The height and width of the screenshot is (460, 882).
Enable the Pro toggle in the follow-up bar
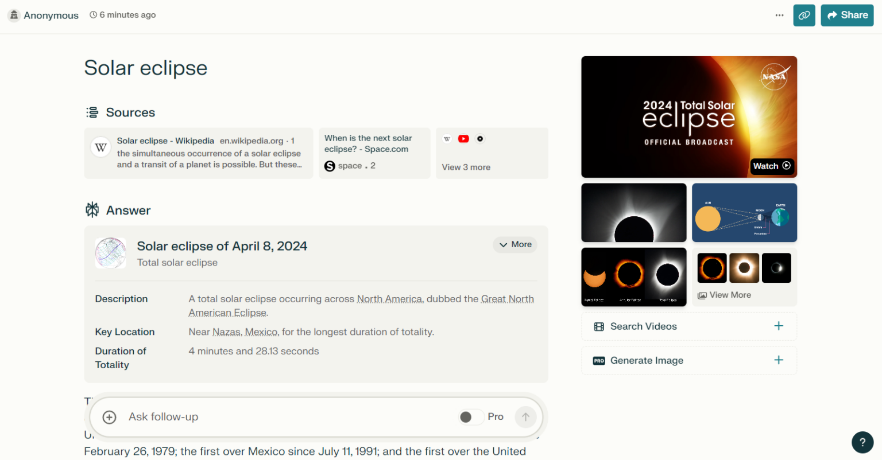(471, 417)
